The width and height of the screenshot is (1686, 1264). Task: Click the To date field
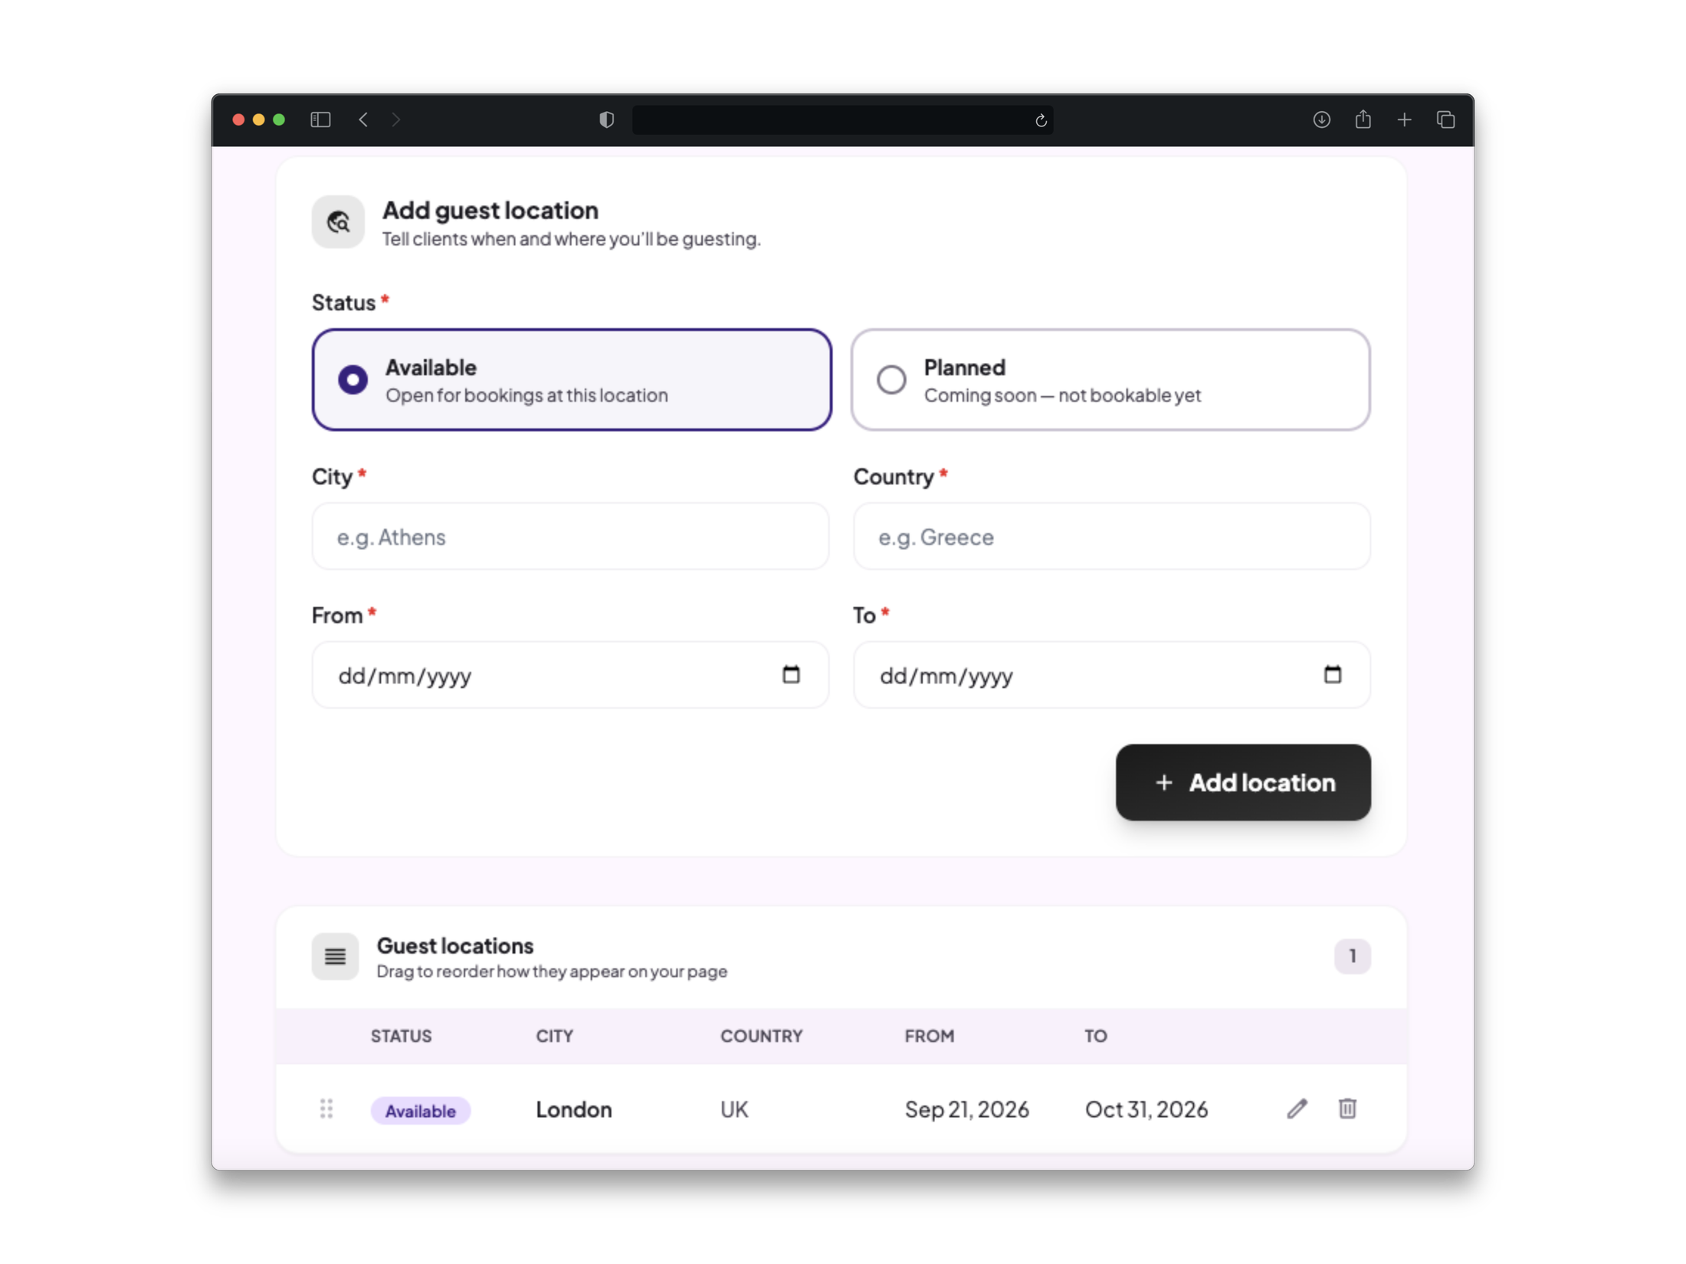click(1111, 675)
